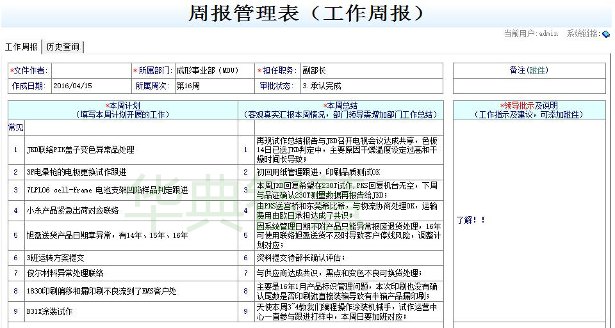
Task: Click the 第16周 week value
Action: pos(188,86)
